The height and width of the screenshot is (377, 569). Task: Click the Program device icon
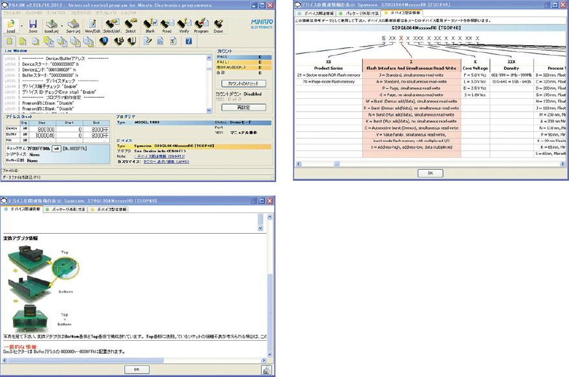[x=201, y=26]
